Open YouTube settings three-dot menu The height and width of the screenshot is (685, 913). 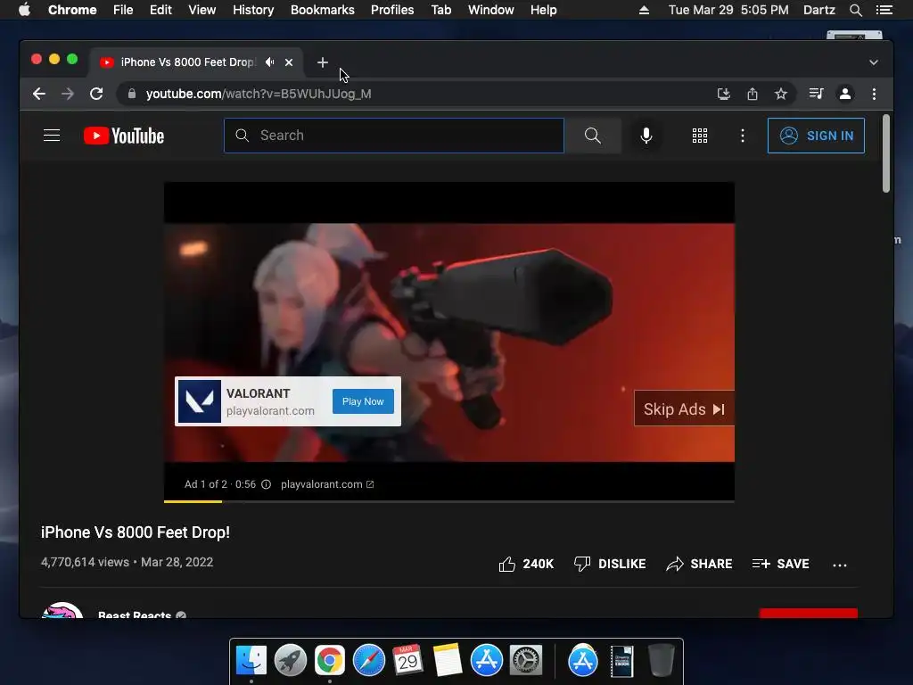(743, 136)
